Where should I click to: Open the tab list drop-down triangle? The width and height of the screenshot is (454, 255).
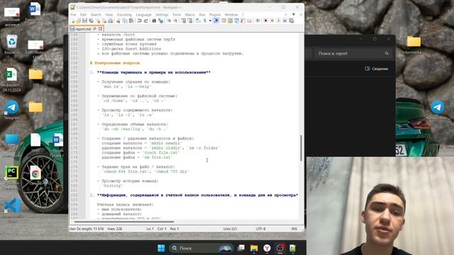click(294, 14)
